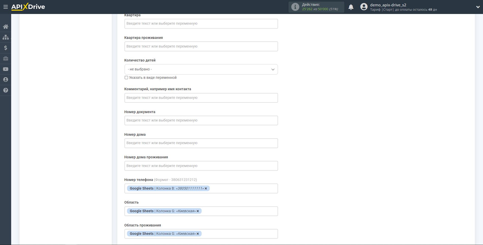The height and width of the screenshot is (245, 483).
Task: Remove the Колонка G tag in Область проживания
Action: coord(198,234)
